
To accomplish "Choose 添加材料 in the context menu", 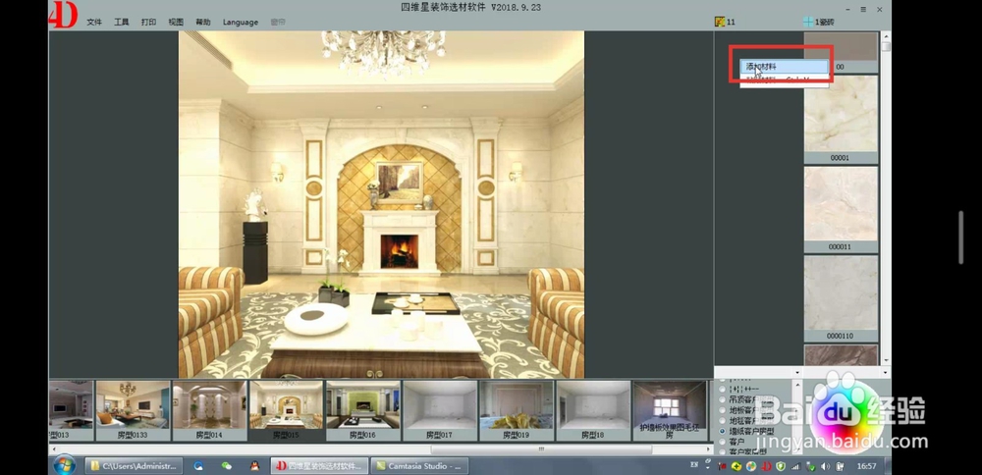I will click(784, 67).
